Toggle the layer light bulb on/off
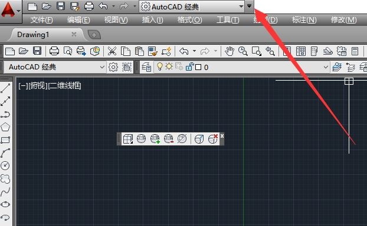 160,67
